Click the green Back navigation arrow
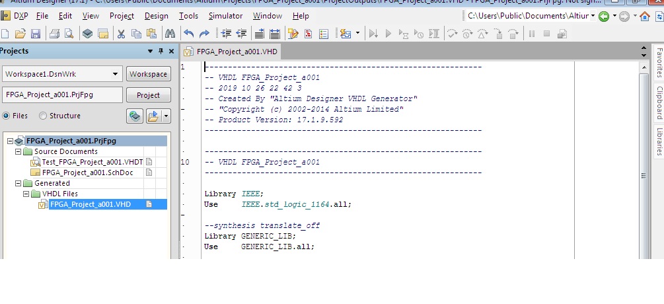This screenshot has height=304, width=664. [604, 16]
